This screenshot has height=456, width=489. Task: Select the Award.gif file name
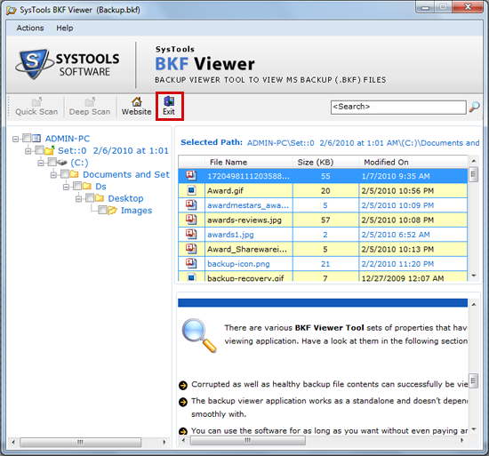[x=225, y=190]
